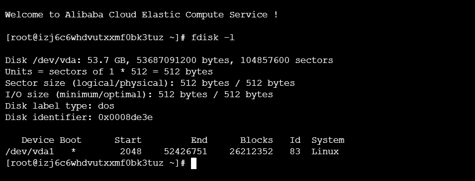Click the end sector value 52426751
475x181 pixels.
click(186, 152)
